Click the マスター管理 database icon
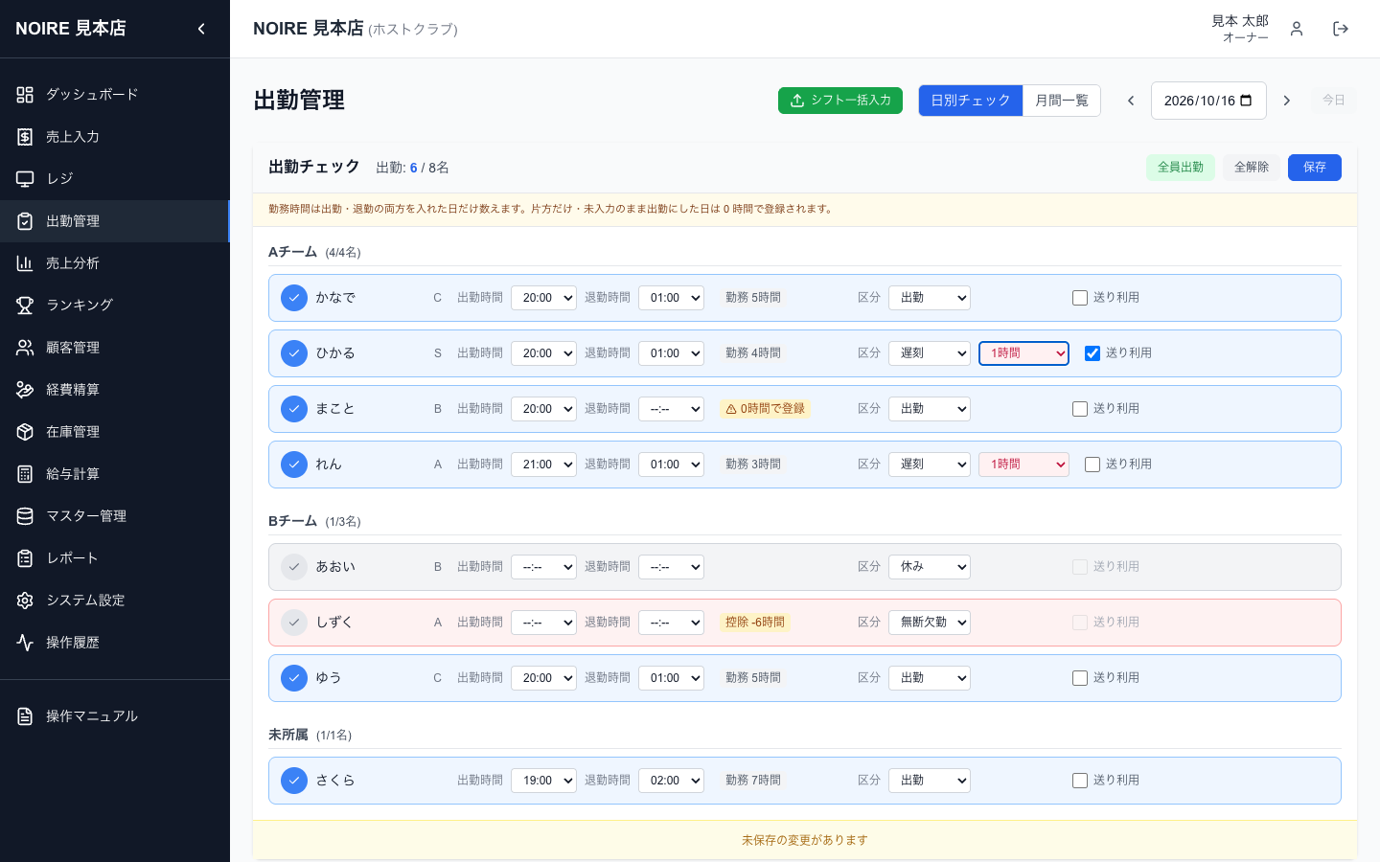Screen dimensions: 1380x862 [25, 516]
